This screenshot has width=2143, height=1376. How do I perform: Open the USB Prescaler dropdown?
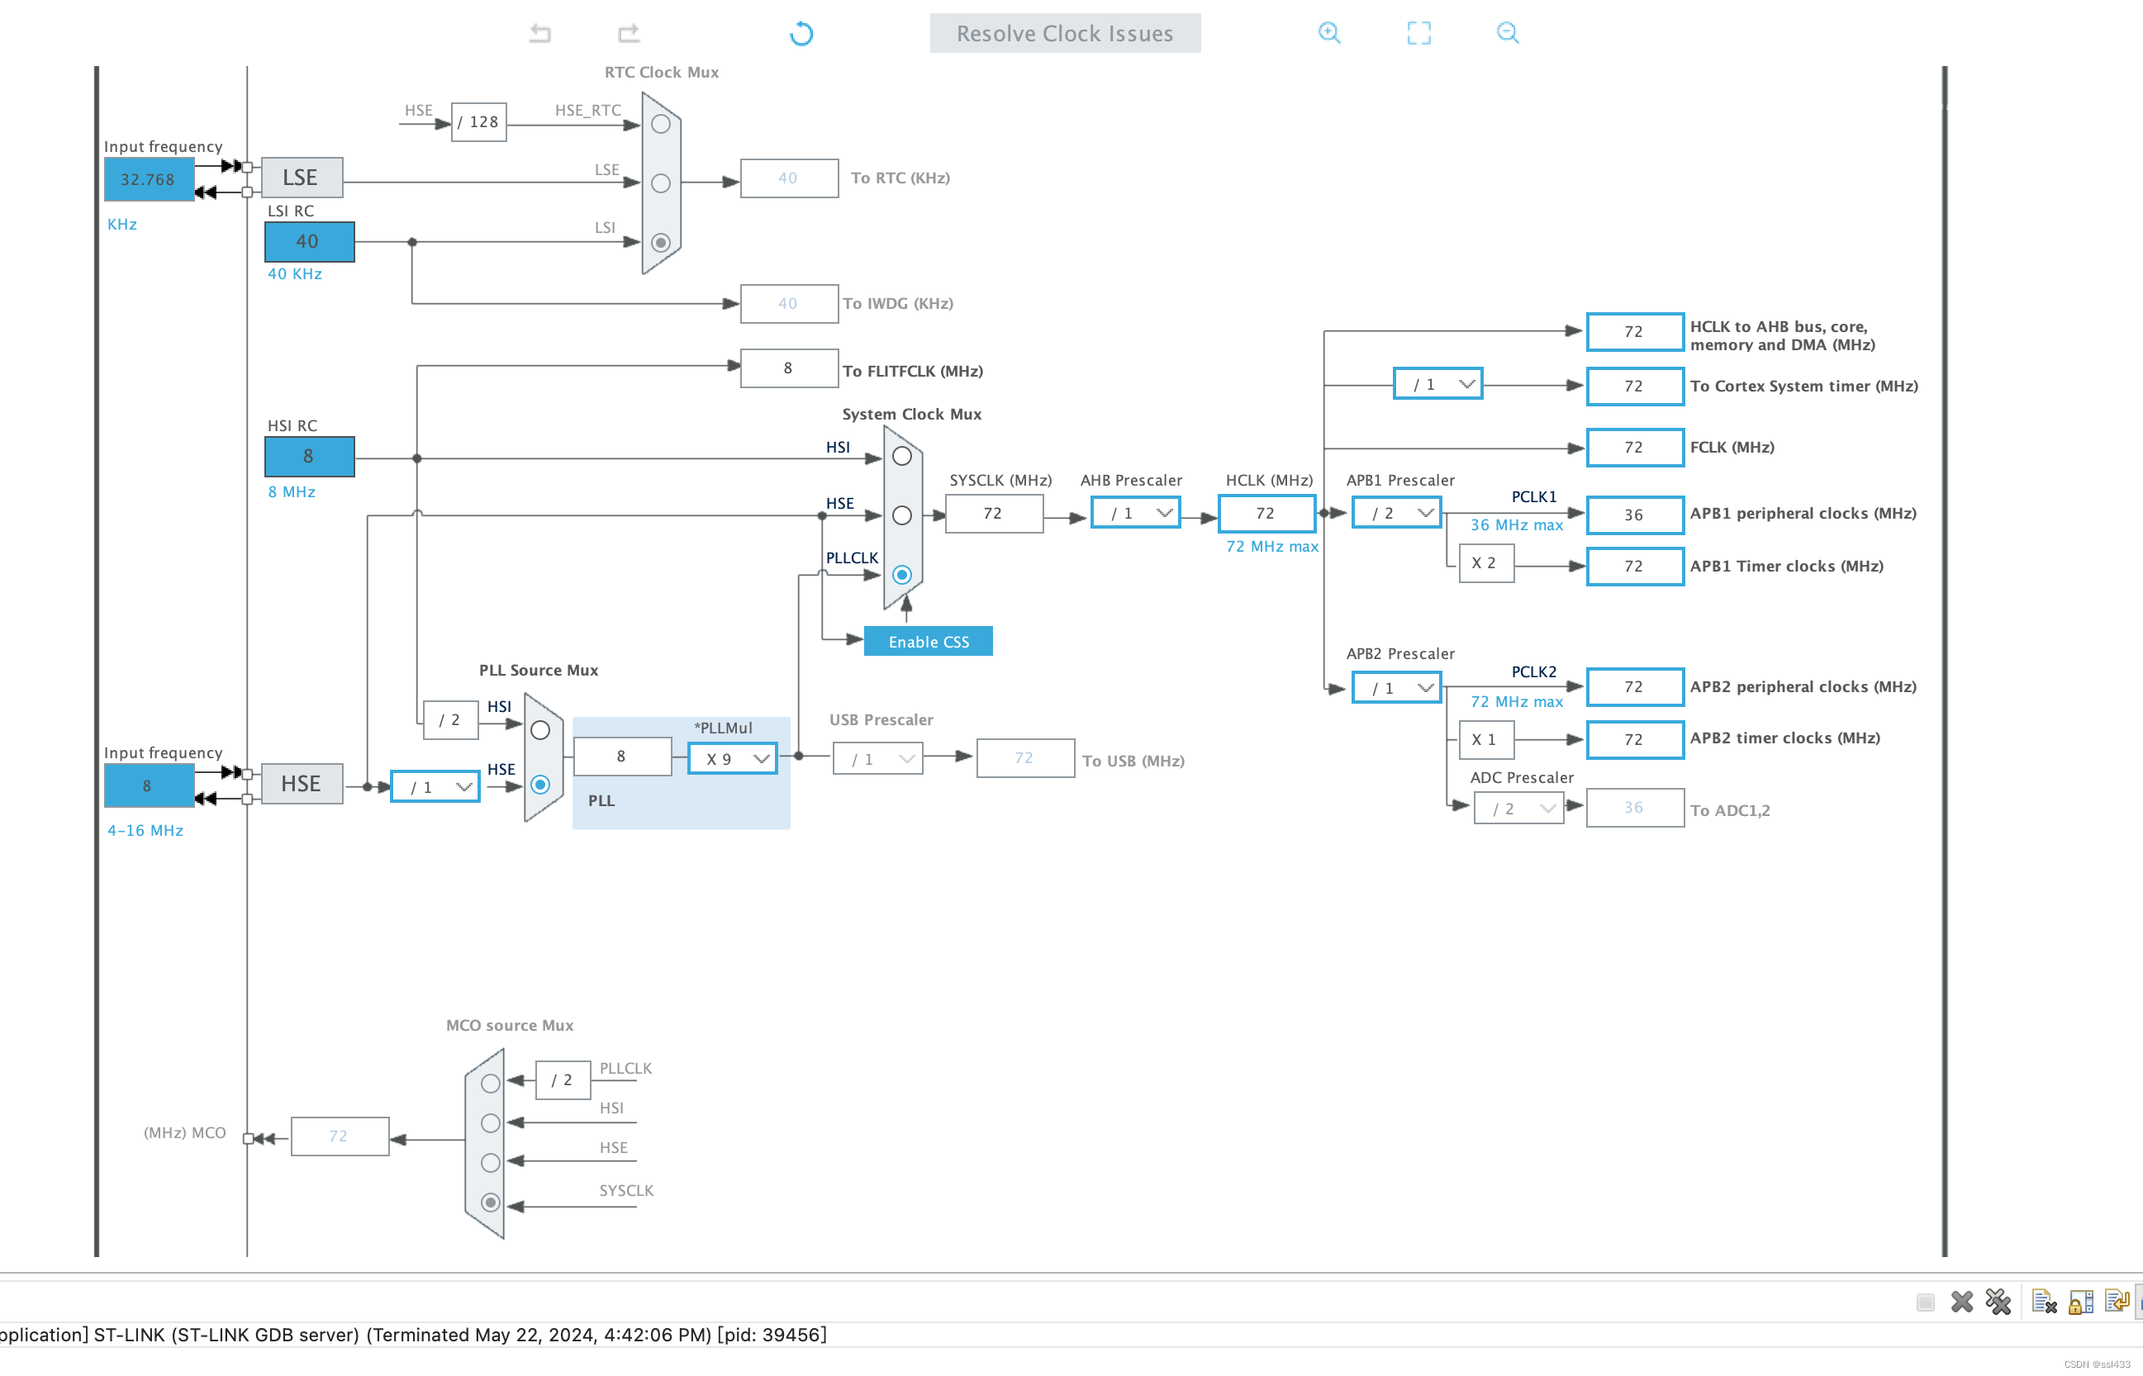point(877,758)
